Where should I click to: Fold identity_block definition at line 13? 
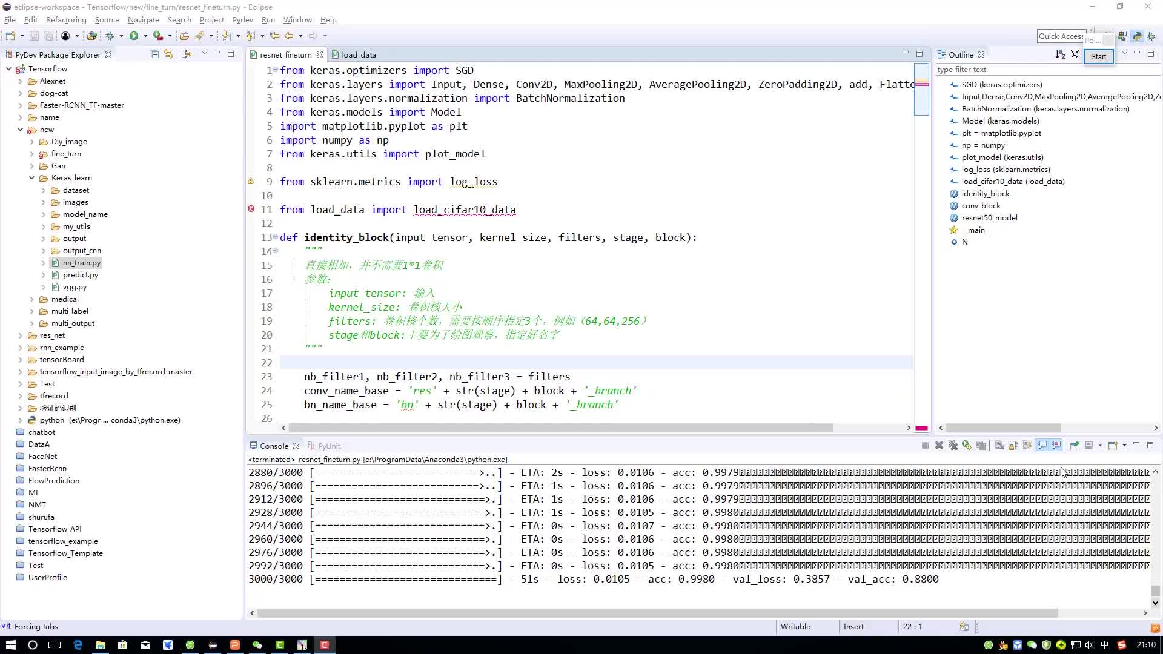[276, 237]
